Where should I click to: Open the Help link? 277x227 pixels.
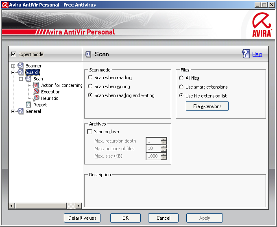(257, 54)
